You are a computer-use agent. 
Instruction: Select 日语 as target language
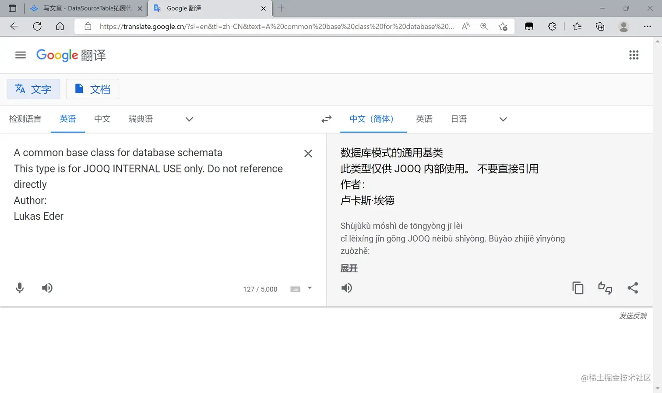point(459,119)
